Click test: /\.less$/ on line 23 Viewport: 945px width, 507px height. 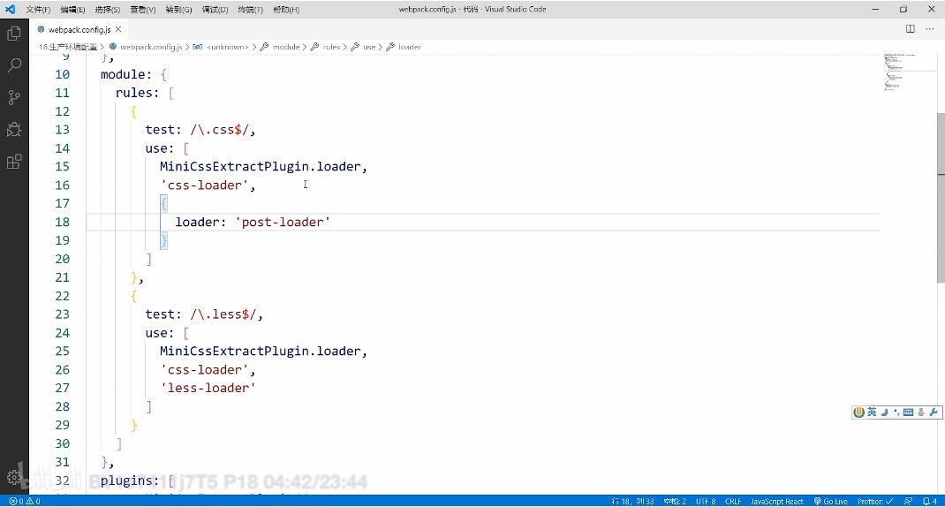coord(200,314)
